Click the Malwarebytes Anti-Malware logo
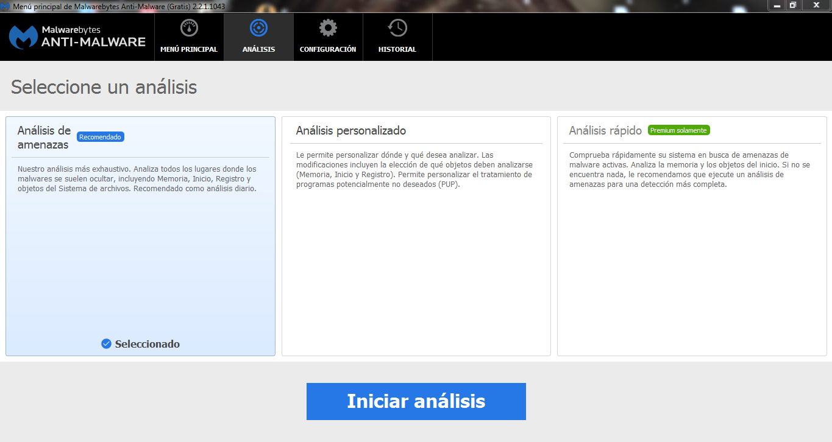Viewport: 832px width, 442px height. click(77, 37)
